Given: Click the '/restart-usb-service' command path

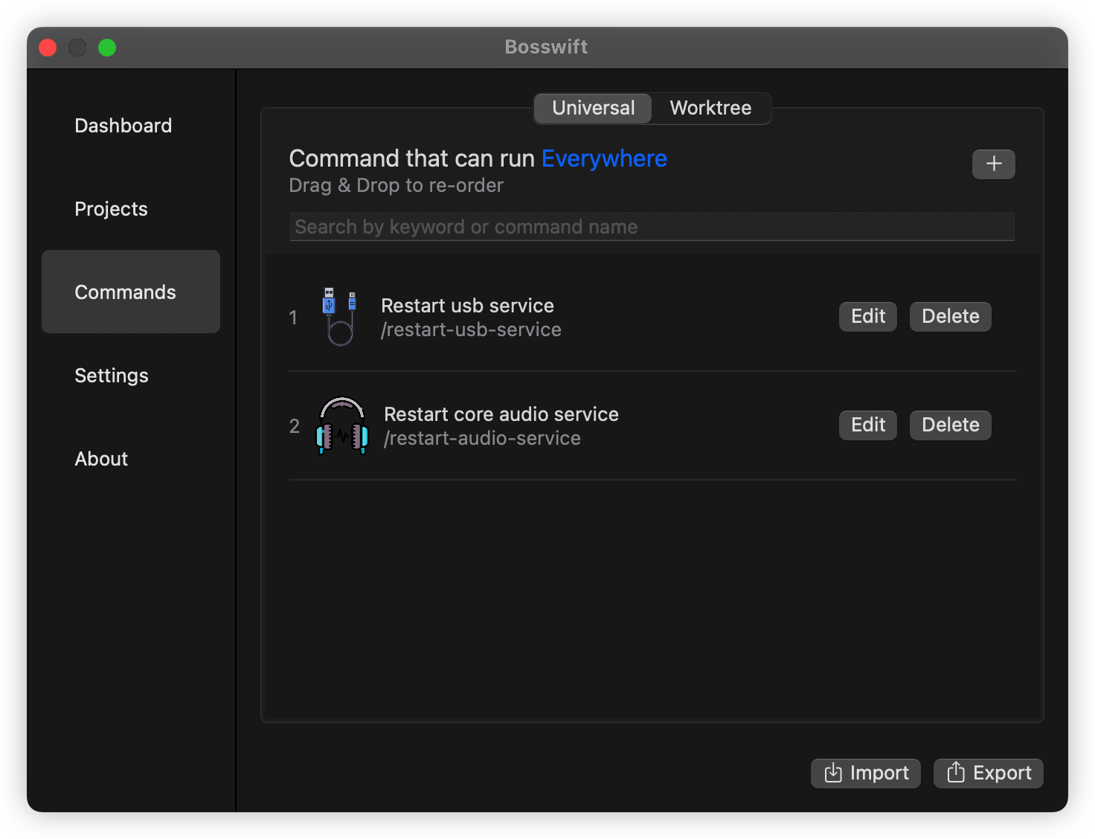Looking at the screenshot, I should (x=471, y=330).
